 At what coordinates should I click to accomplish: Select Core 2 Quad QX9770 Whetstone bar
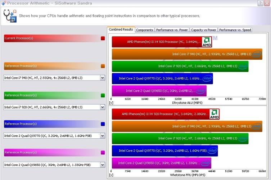click(165, 151)
